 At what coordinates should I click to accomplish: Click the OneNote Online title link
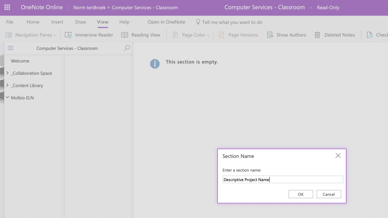point(42,7)
